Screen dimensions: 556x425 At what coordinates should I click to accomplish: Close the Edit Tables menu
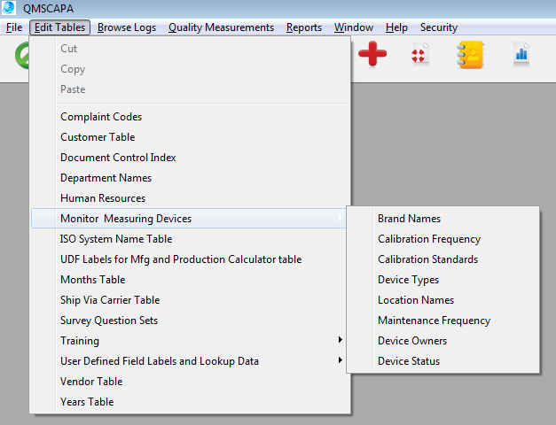[x=59, y=27]
